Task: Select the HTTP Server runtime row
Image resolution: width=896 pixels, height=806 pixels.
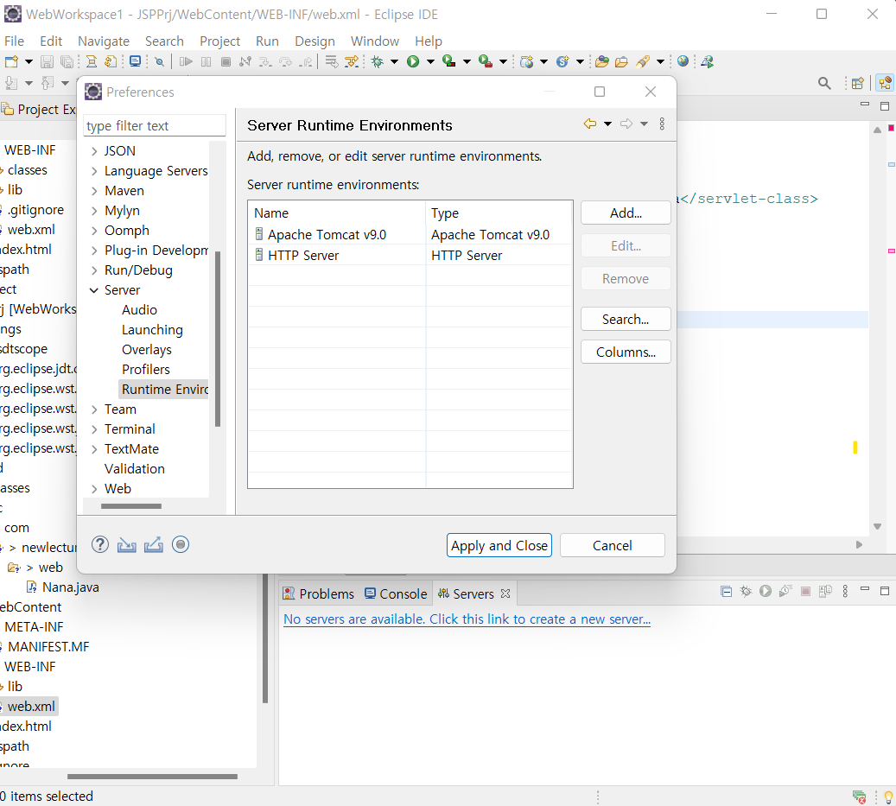Action: click(410, 256)
